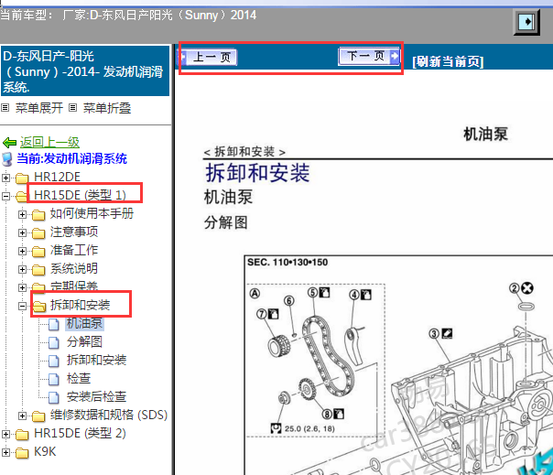Click the 当前:发动机润滑系统 label
The height and width of the screenshot is (475, 553).
pos(72,158)
